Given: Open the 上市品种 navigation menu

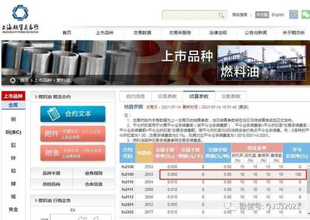Looking at the screenshot, I should pyautogui.click(x=104, y=33).
